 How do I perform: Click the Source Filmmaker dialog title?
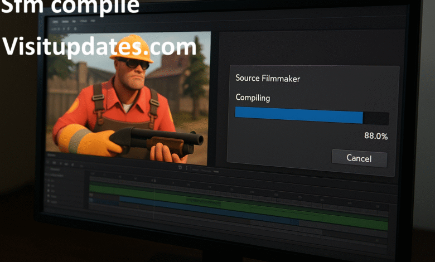click(268, 79)
